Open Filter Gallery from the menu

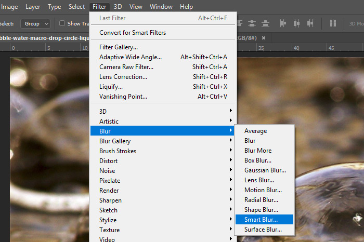pyautogui.click(x=163, y=47)
